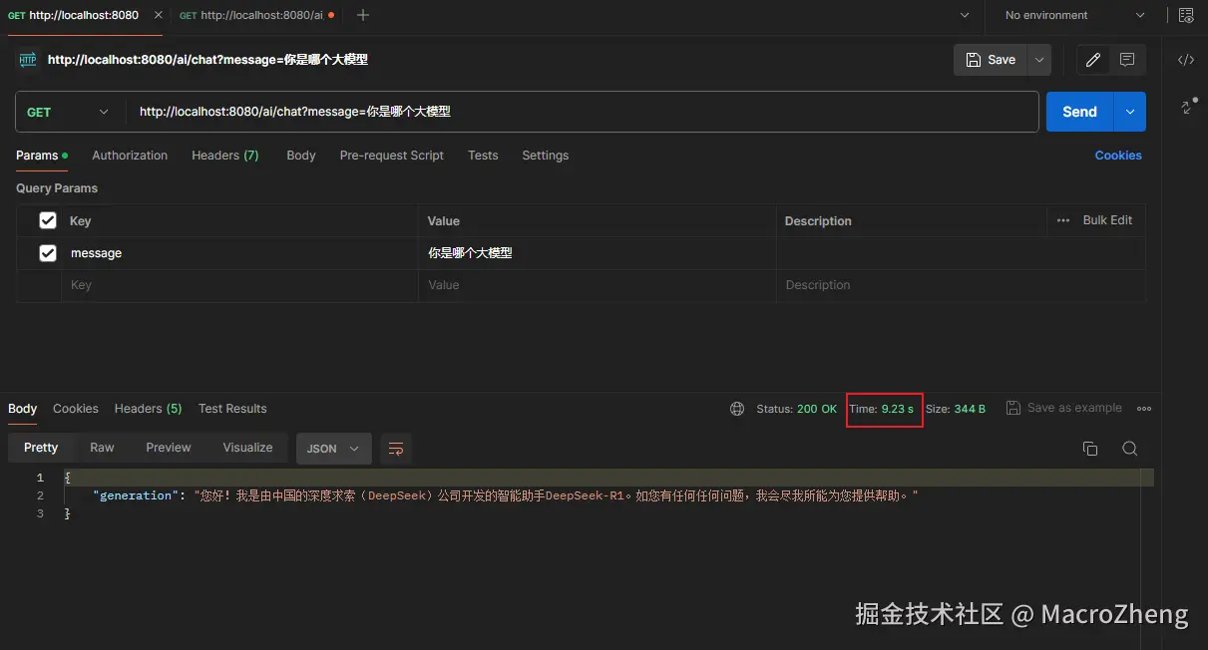Click Save as example
1208x650 pixels.
pos(1064,408)
